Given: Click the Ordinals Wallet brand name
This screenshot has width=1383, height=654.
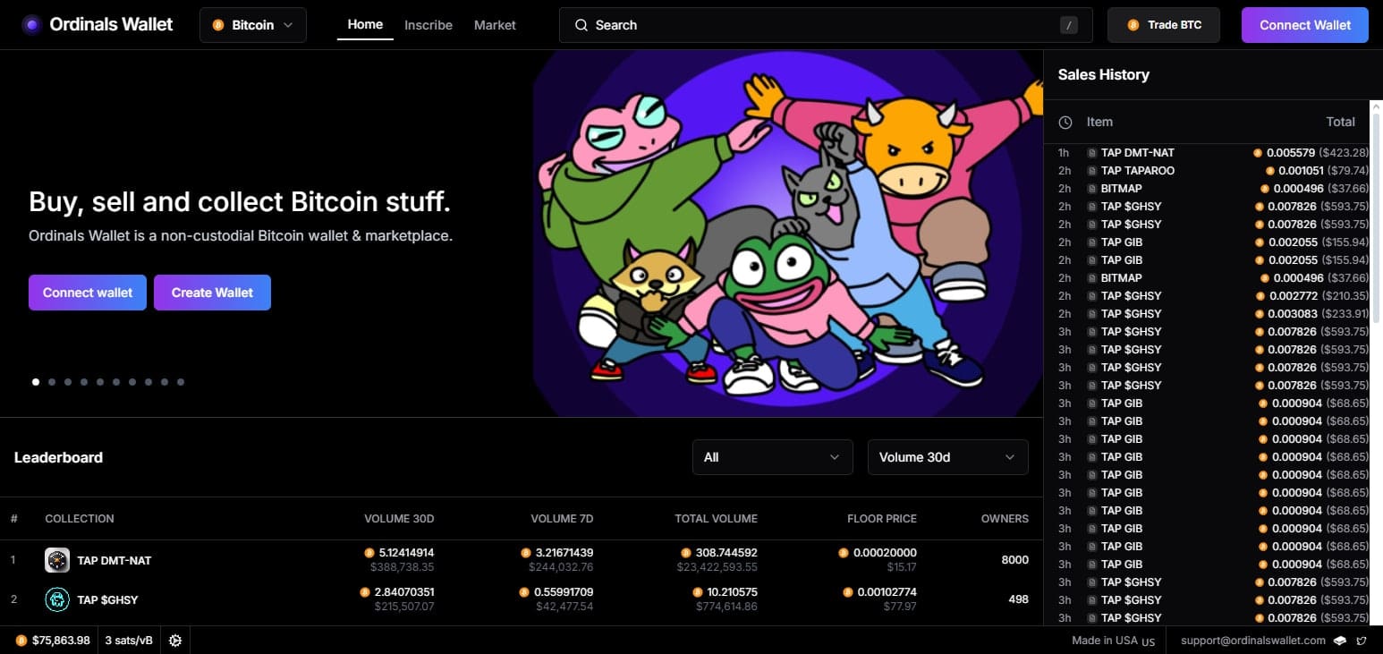Looking at the screenshot, I should coord(111,24).
